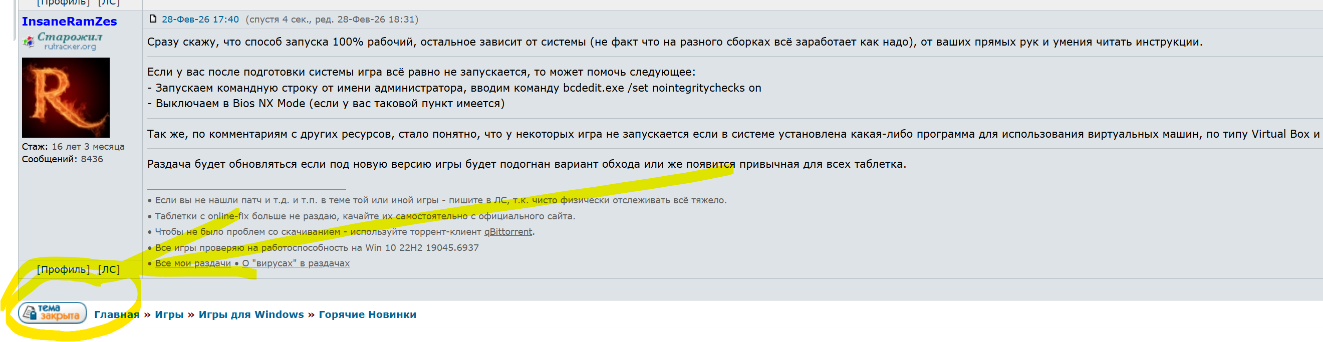
Task: Open the 'Все мои раздачи' link
Action: coord(193,263)
